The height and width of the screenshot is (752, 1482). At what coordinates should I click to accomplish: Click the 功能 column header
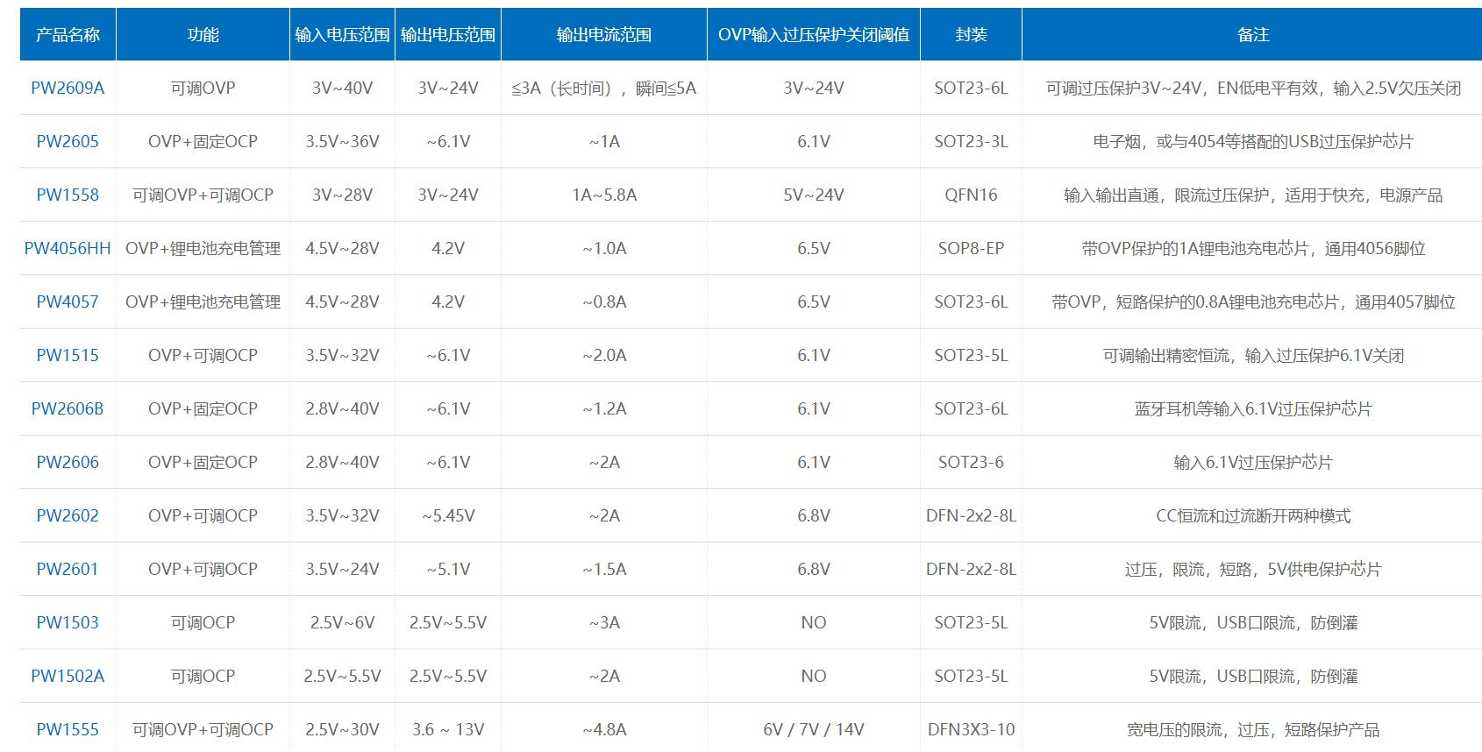pyautogui.click(x=203, y=35)
